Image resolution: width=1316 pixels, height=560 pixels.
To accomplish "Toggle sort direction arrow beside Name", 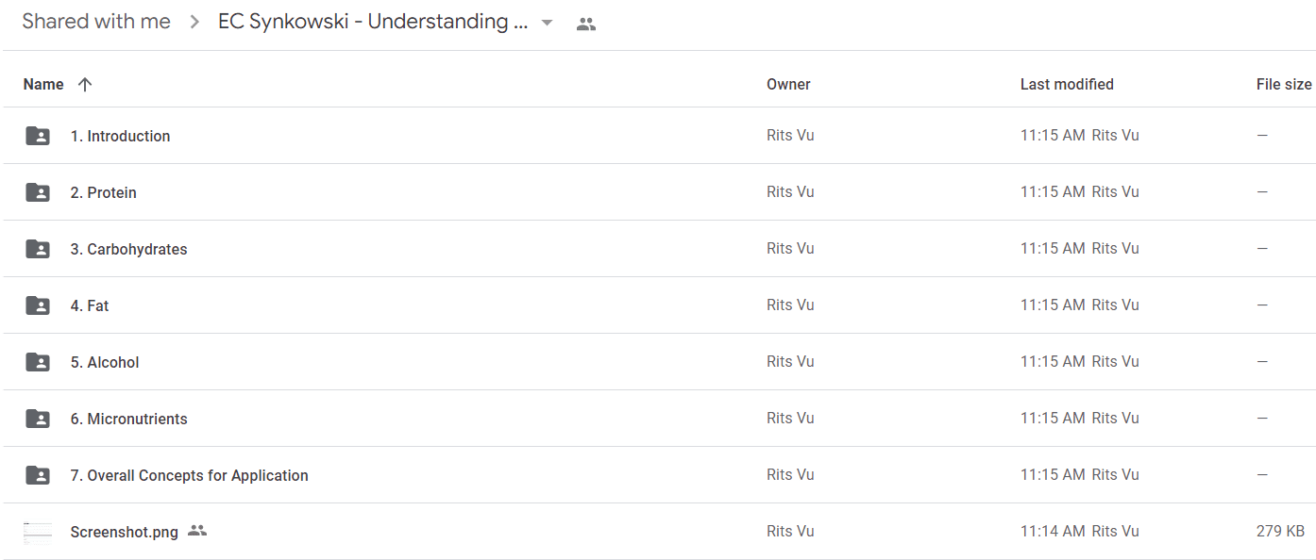I will point(85,84).
